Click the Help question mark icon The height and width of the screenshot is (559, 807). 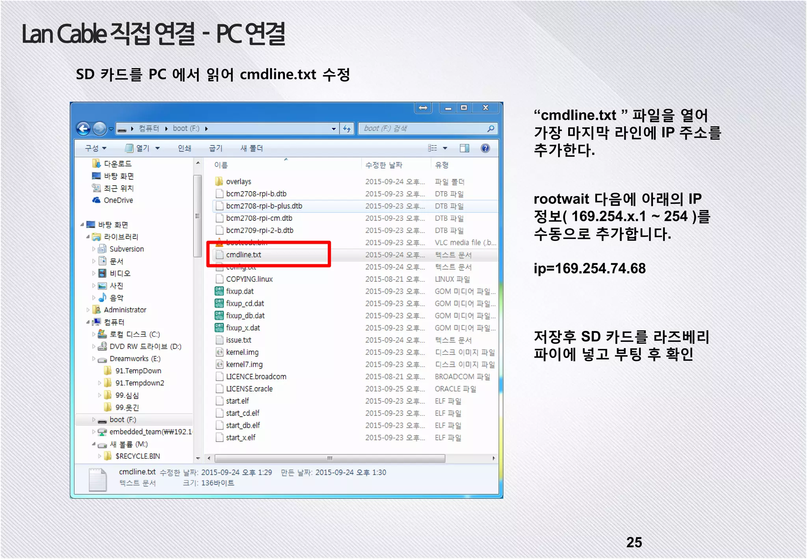pos(485,148)
